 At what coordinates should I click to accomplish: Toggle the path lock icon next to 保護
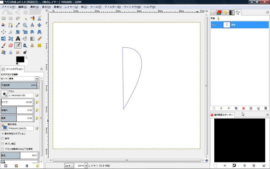(x=218, y=18)
